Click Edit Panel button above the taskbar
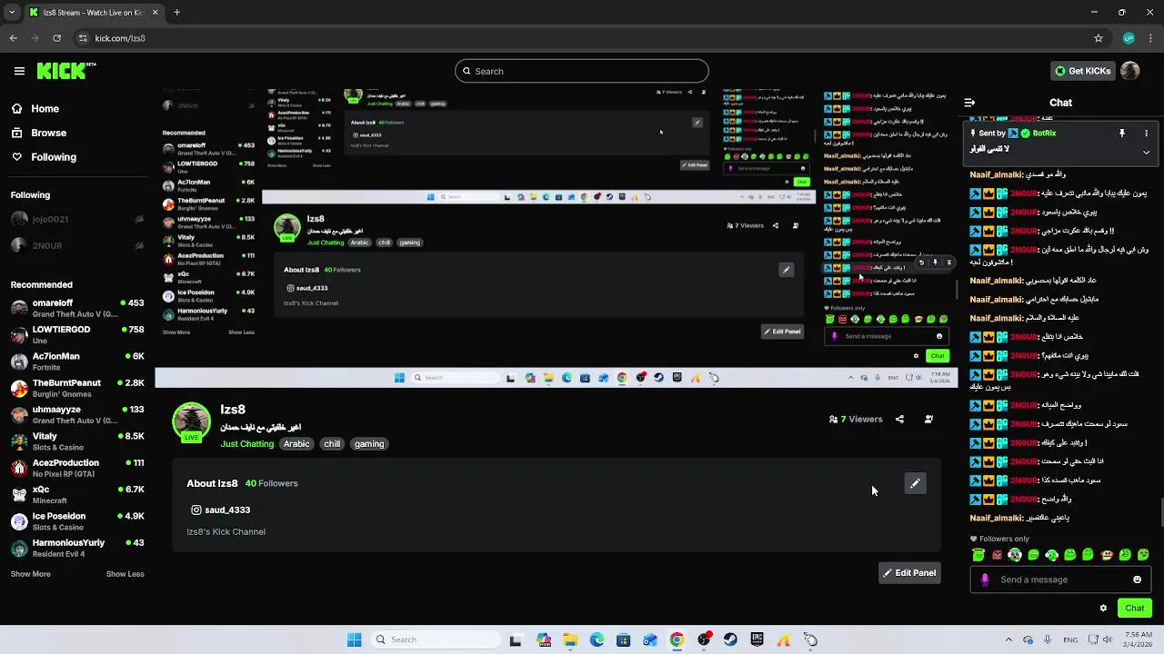Image resolution: width=1164 pixels, height=654 pixels. point(909,573)
